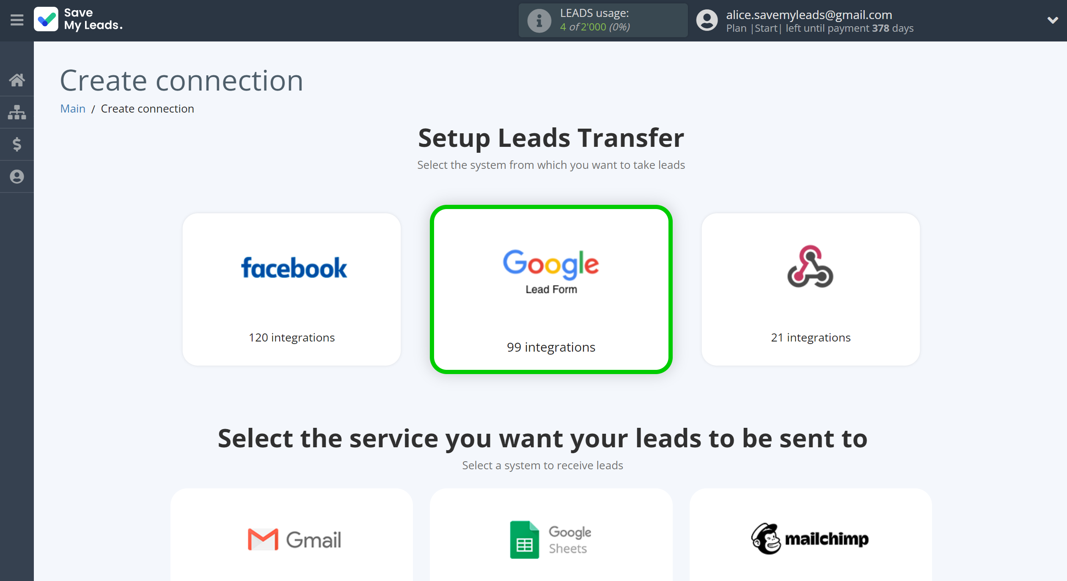Open the hamburger menu
This screenshot has height=581, width=1067.
tap(16, 20)
